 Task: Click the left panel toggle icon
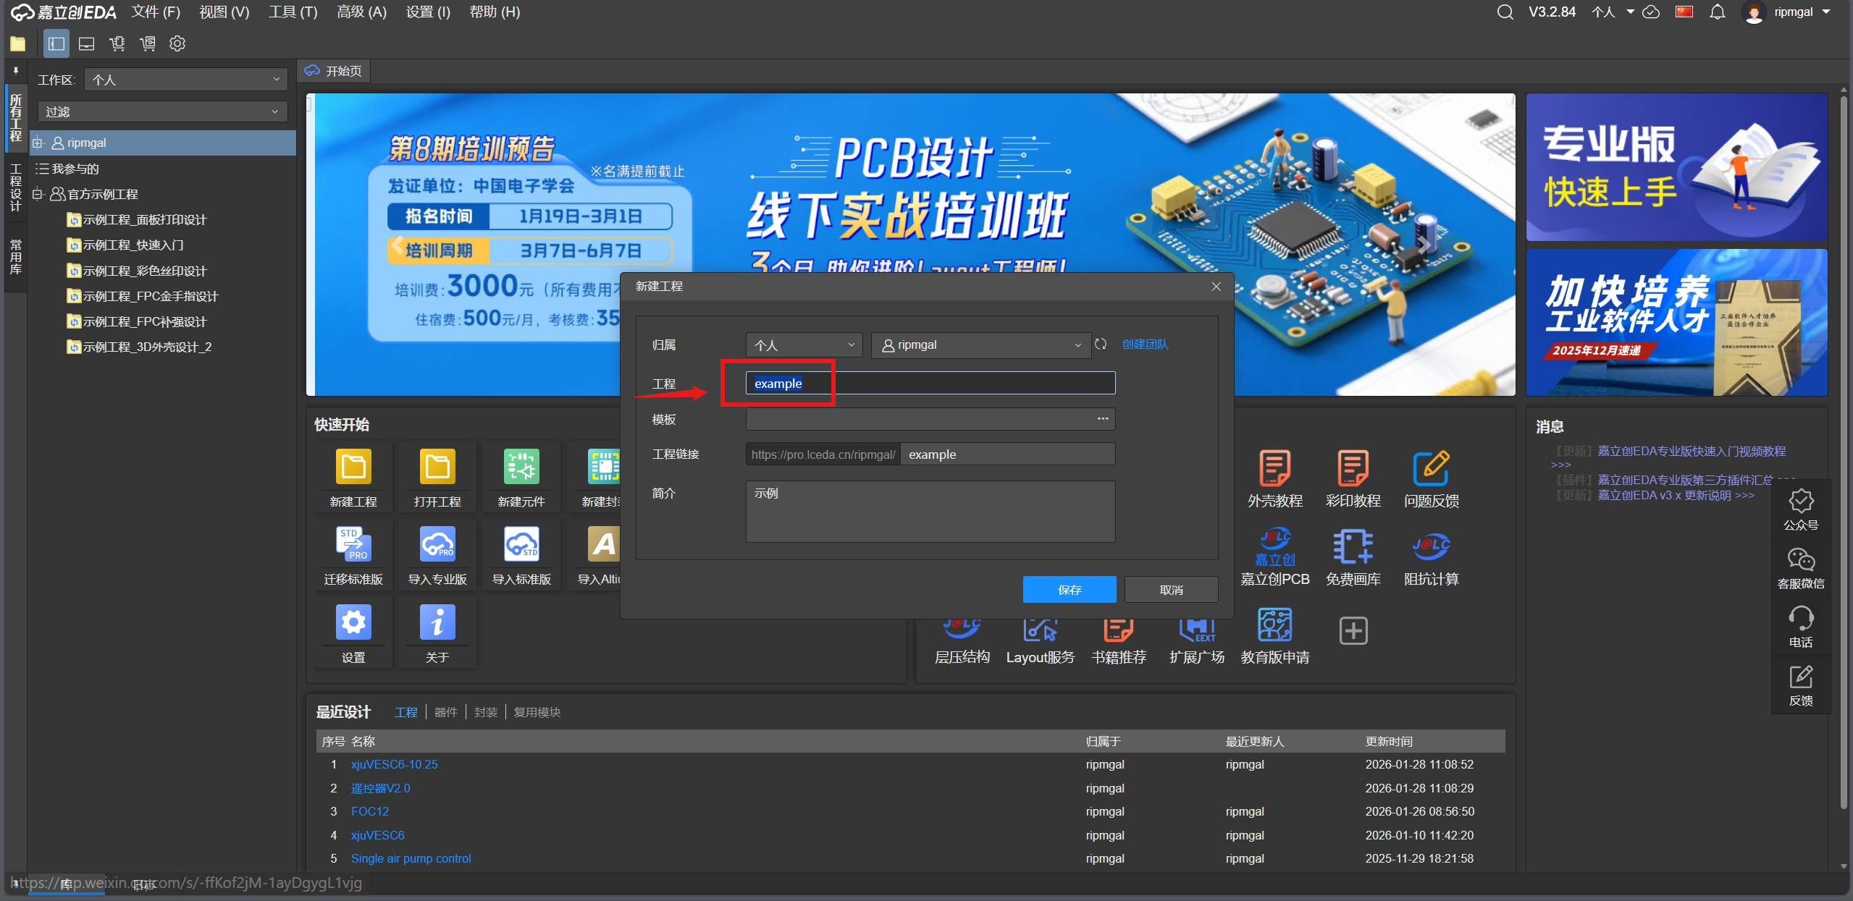pyautogui.click(x=56, y=43)
